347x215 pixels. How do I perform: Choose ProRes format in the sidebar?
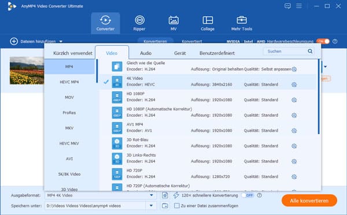pos(69,113)
